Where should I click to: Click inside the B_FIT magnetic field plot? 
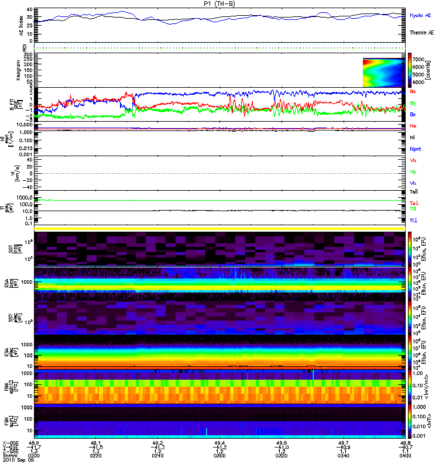click(220, 104)
